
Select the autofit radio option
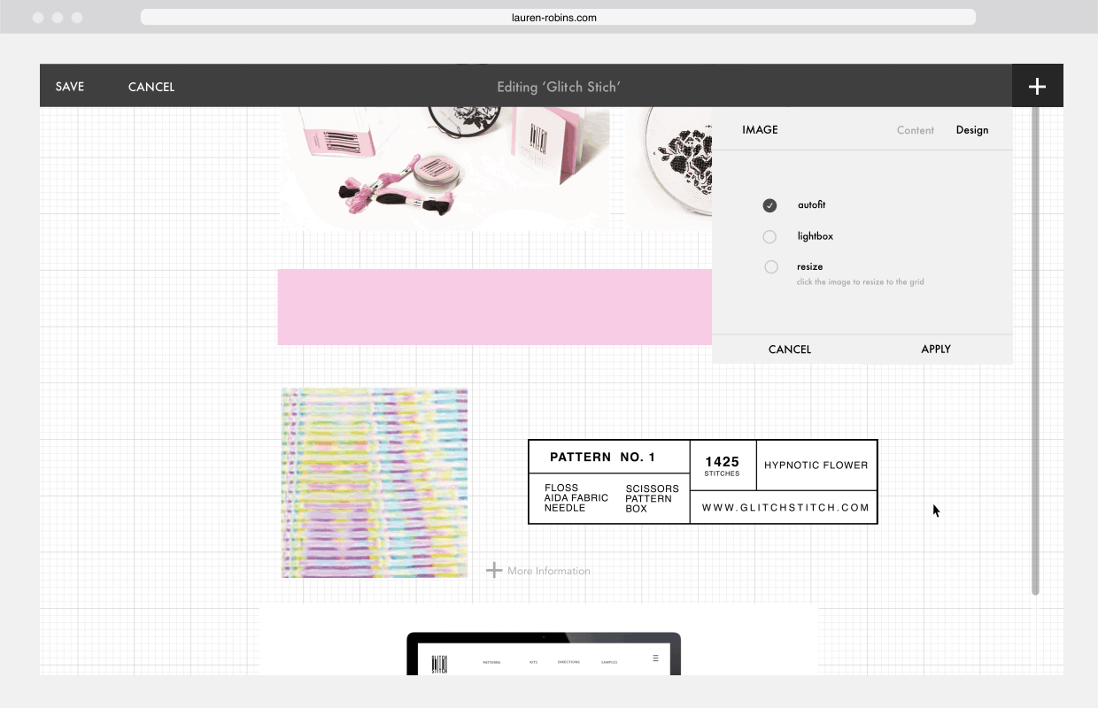[769, 205]
